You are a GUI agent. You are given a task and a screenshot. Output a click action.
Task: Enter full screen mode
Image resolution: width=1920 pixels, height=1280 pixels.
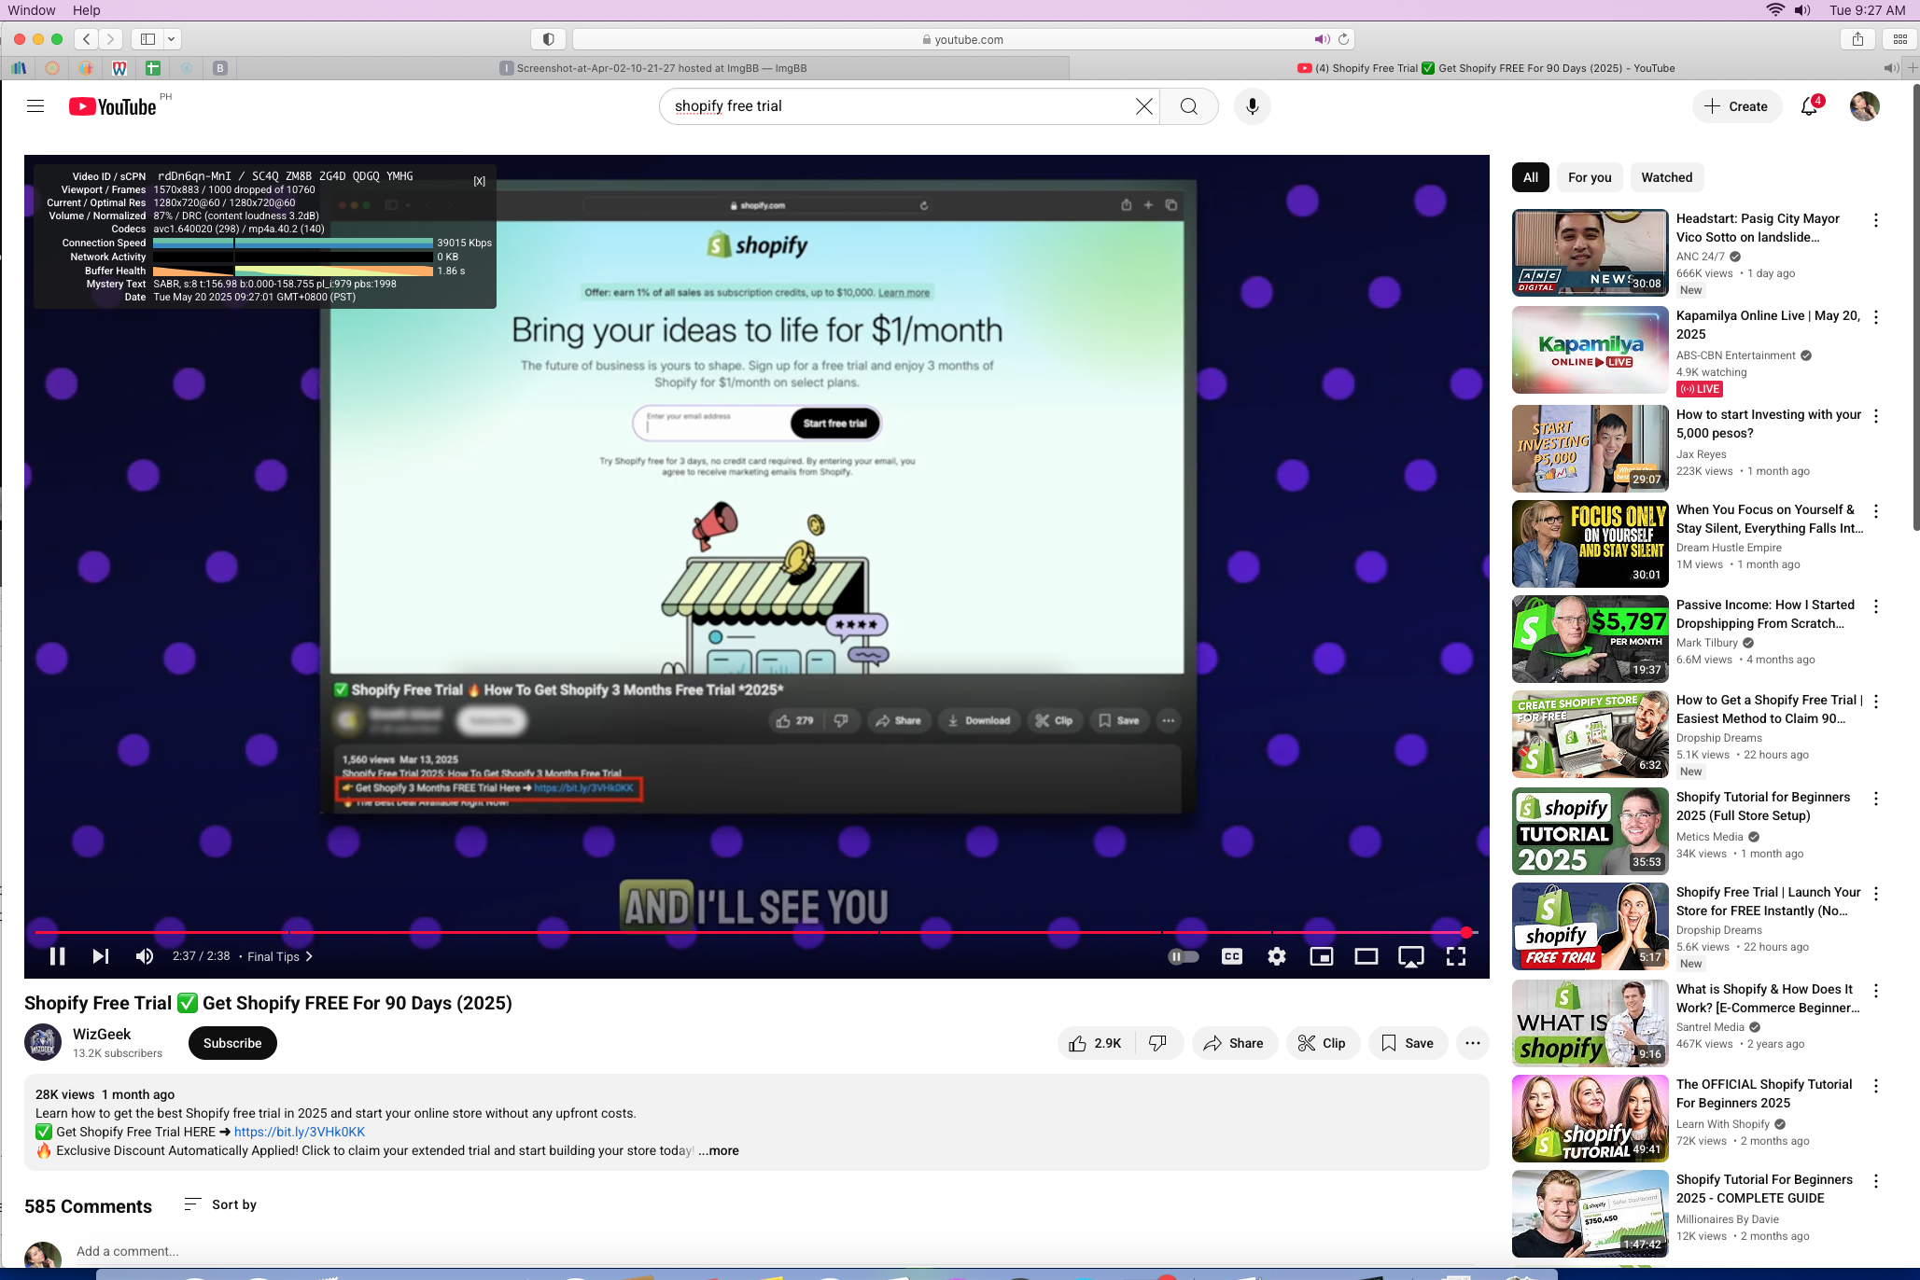pos(1456,956)
